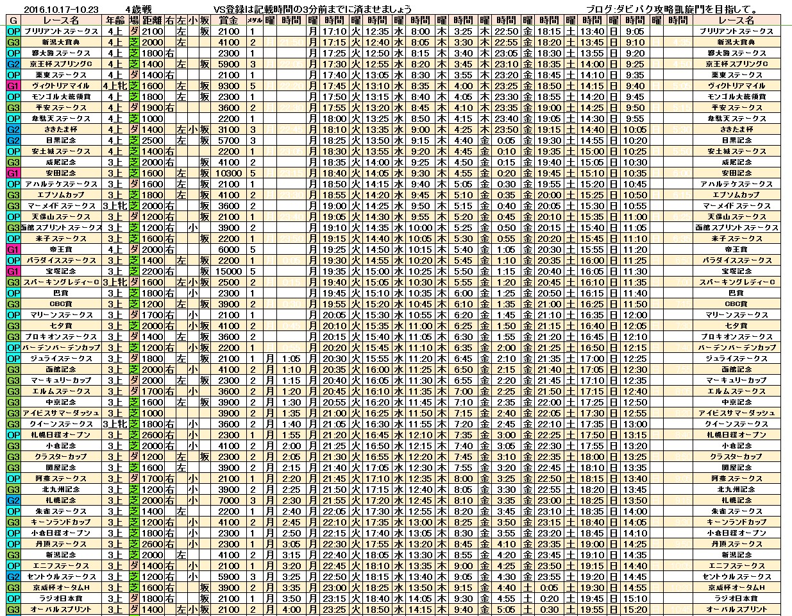Screen dimensions: 792x616
Task: Select キーンランドカップ in the left name column
Action: tap(61, 522)
